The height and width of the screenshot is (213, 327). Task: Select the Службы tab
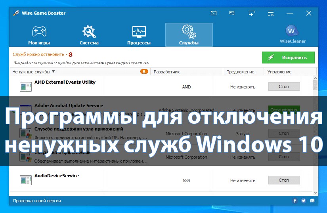pyautogui.click(x=189, y=35)
